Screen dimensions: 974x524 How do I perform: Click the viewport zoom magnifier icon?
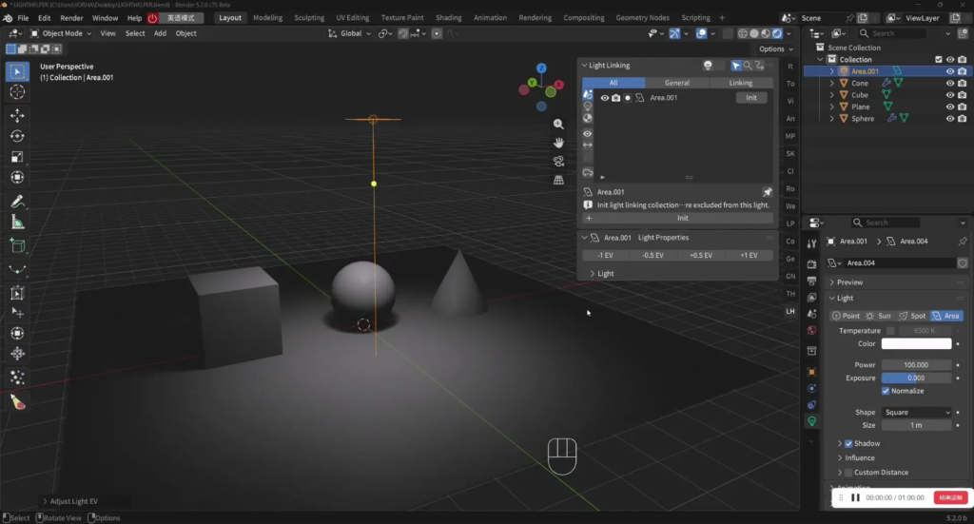coord(558,125)
